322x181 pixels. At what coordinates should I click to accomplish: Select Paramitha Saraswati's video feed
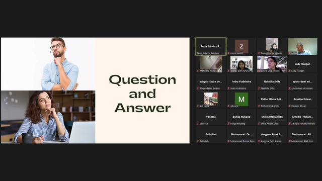(x=272, y=46)
